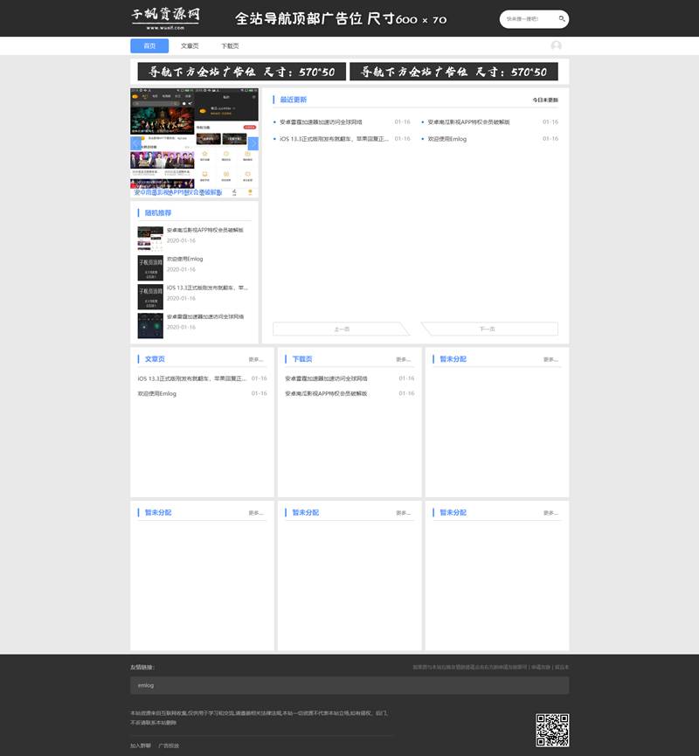
Task: Advance carousel with right arrow
Action: (253, 143)
